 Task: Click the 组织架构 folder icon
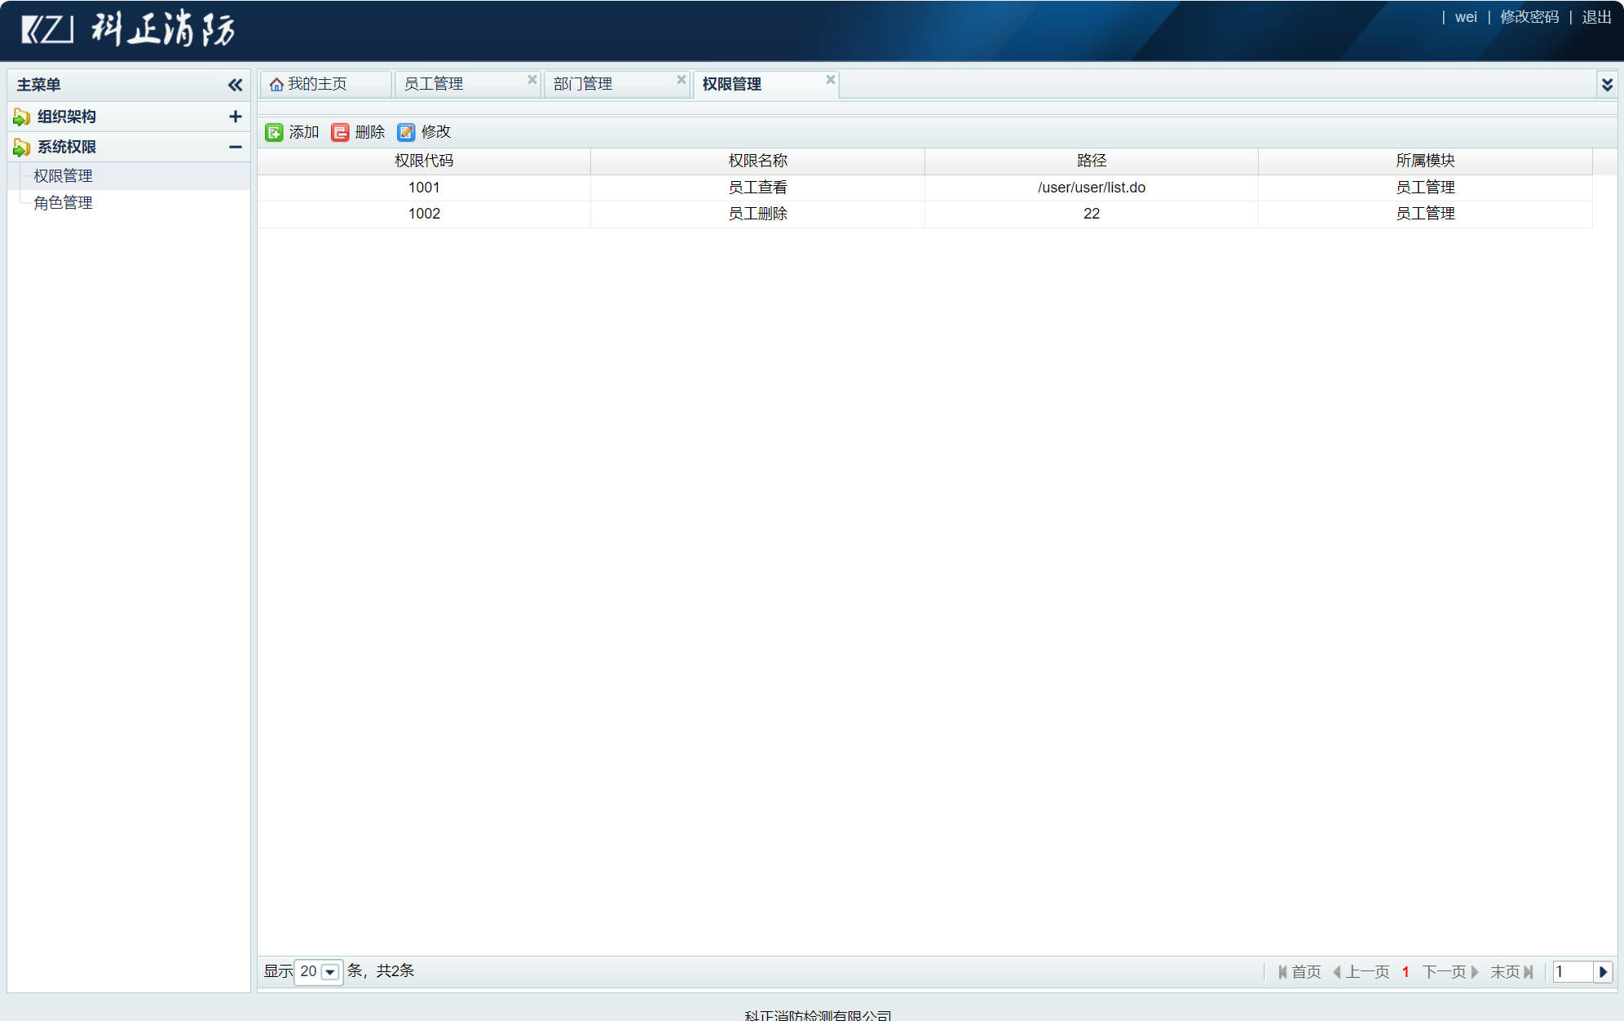(22, 117)
